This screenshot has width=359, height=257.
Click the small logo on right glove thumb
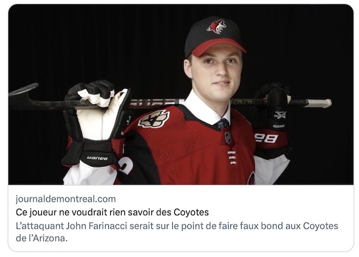[280, 115]
